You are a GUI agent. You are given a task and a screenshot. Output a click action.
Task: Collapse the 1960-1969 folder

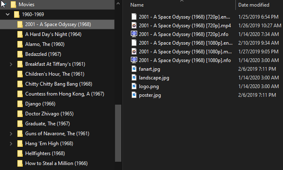pyautogui.click(x=8, y=14)
